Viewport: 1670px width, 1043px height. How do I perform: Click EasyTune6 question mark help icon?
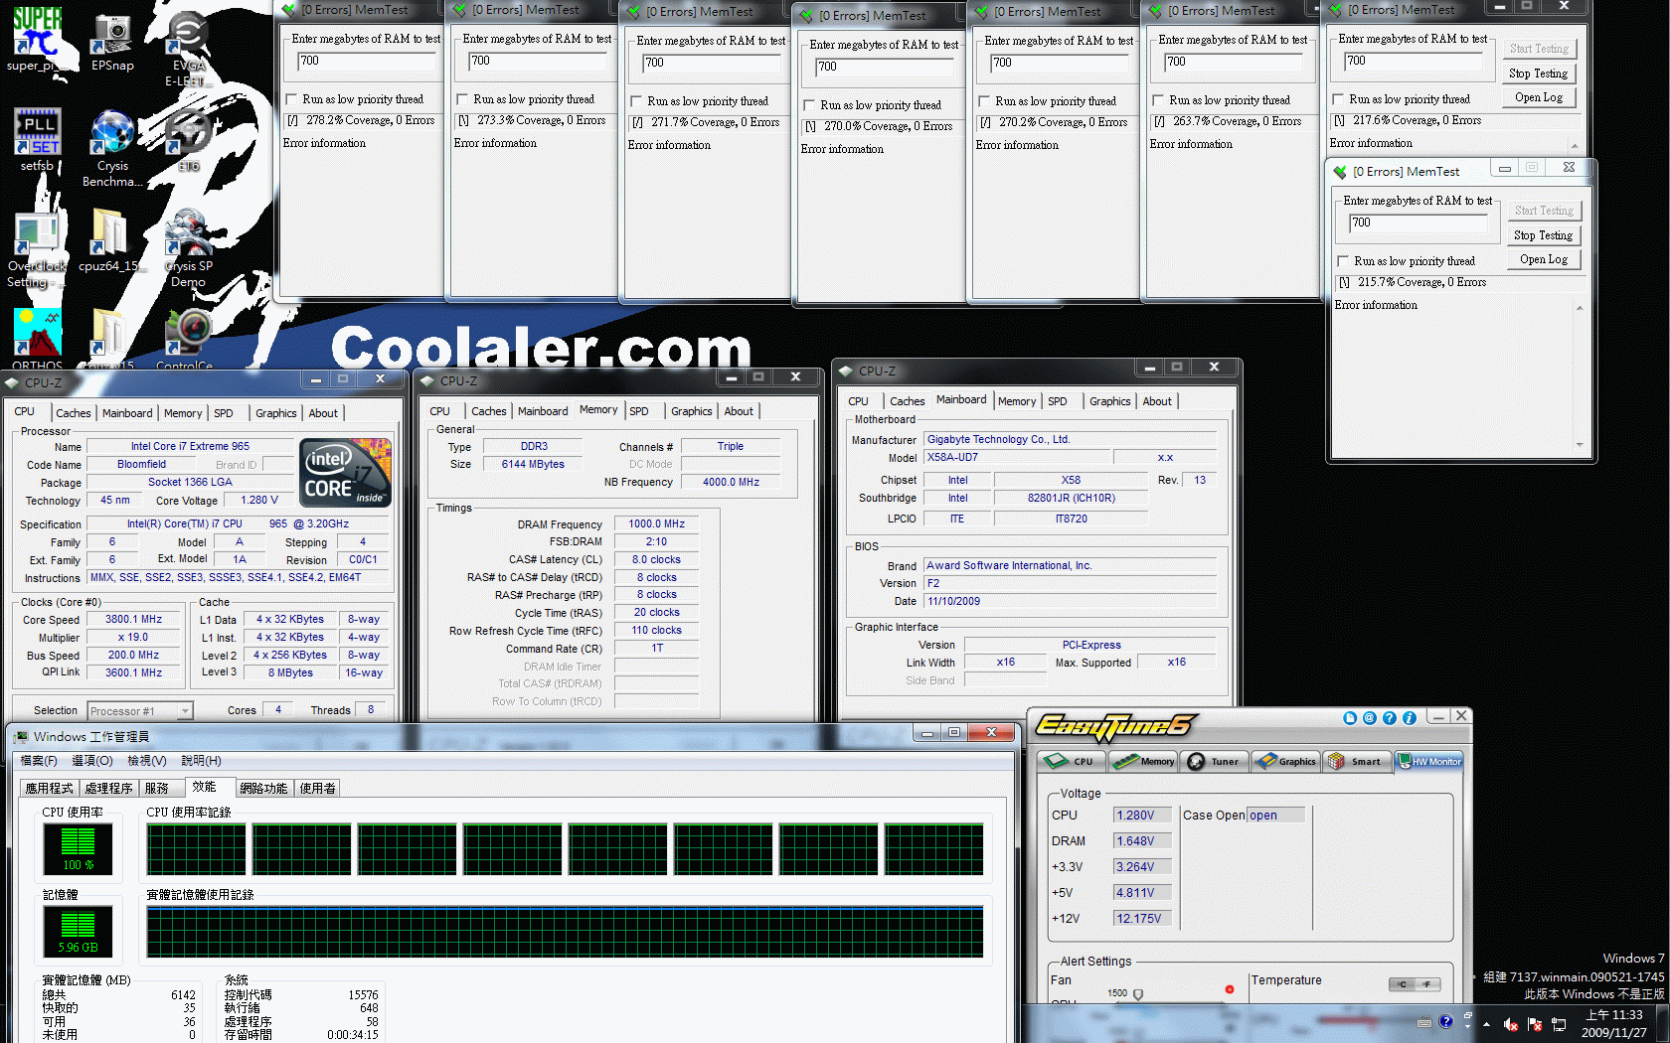tap(1389, 718)
